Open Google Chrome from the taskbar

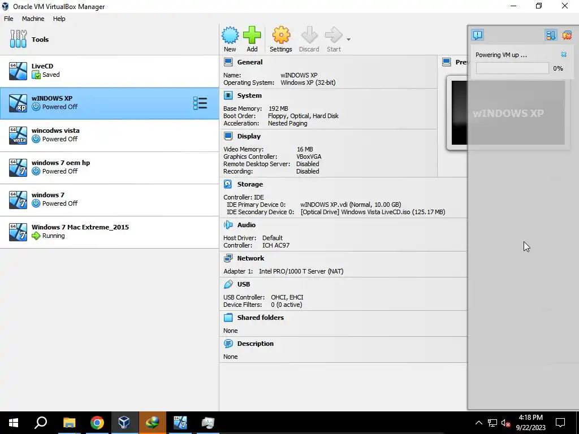pos(97,423)
